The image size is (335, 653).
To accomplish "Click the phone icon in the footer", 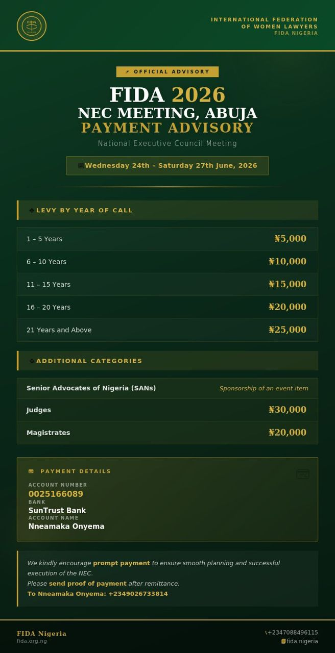I will coord(266,633).
